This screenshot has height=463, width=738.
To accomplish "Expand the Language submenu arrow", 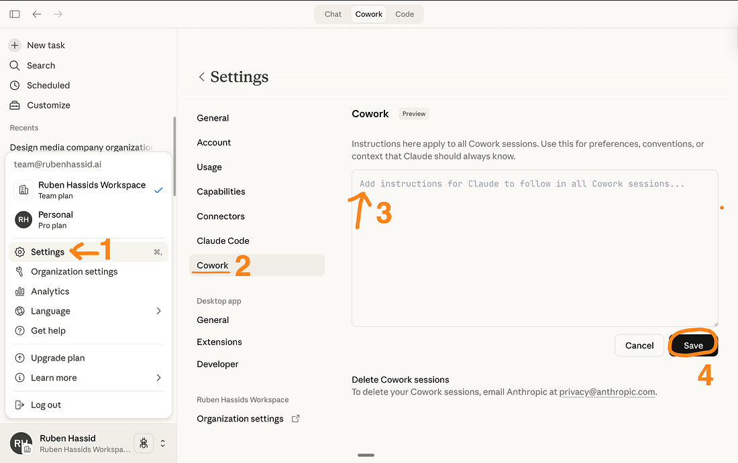I will [x=158, y=311].
